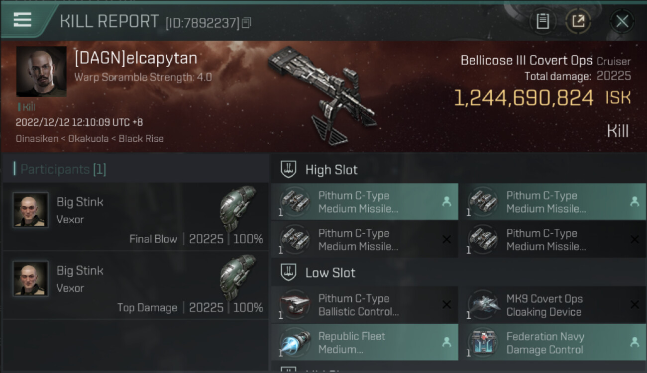This screenshot has height=373, width=647.
Task: Click the share export icon in header
Action: (x=578, y=21)
